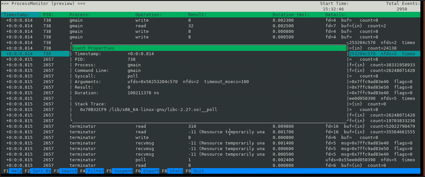Click Arguments value ufds=0x56253204c570 in dialog

coord(152,82)
